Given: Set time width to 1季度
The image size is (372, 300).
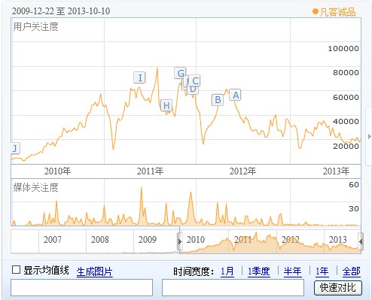Looking at the screenshot, I should pyautogui.click(x=259, y=271).
